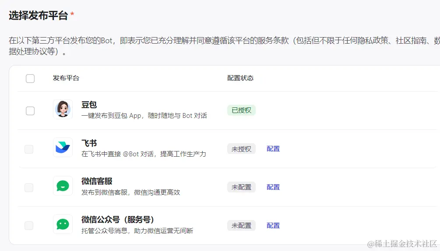Viewport: 440px width, 251px height.
Task: Click the 发布平台 column header
Action: click(x=66, y=78)
